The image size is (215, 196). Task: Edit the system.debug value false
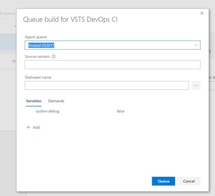pos(120,111)
